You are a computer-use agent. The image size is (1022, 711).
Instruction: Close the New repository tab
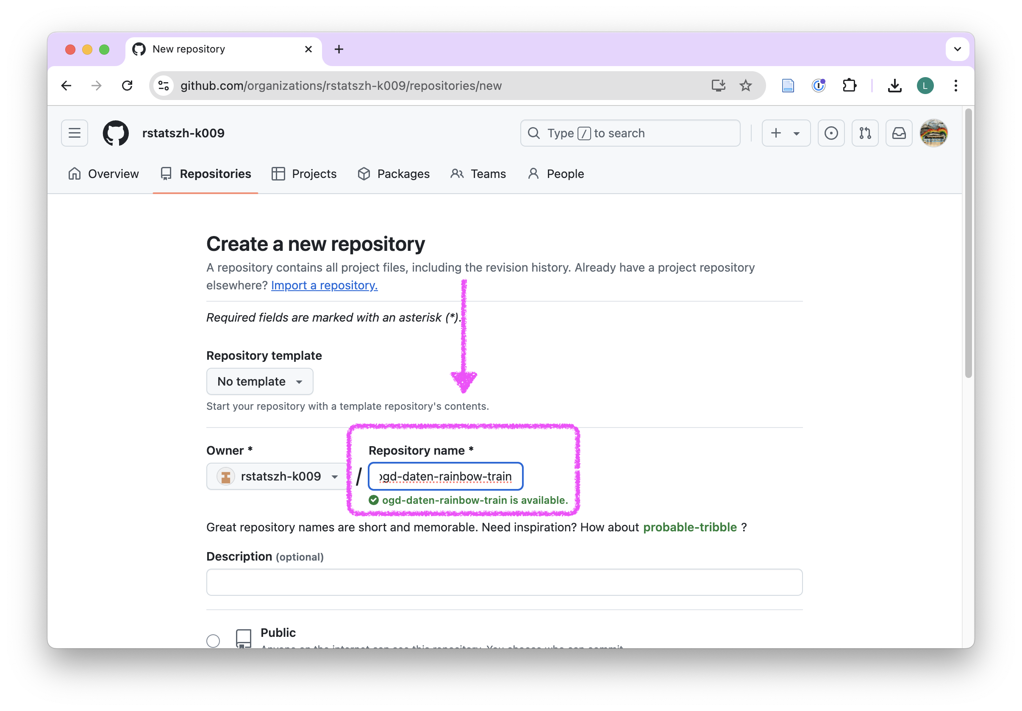308,49
